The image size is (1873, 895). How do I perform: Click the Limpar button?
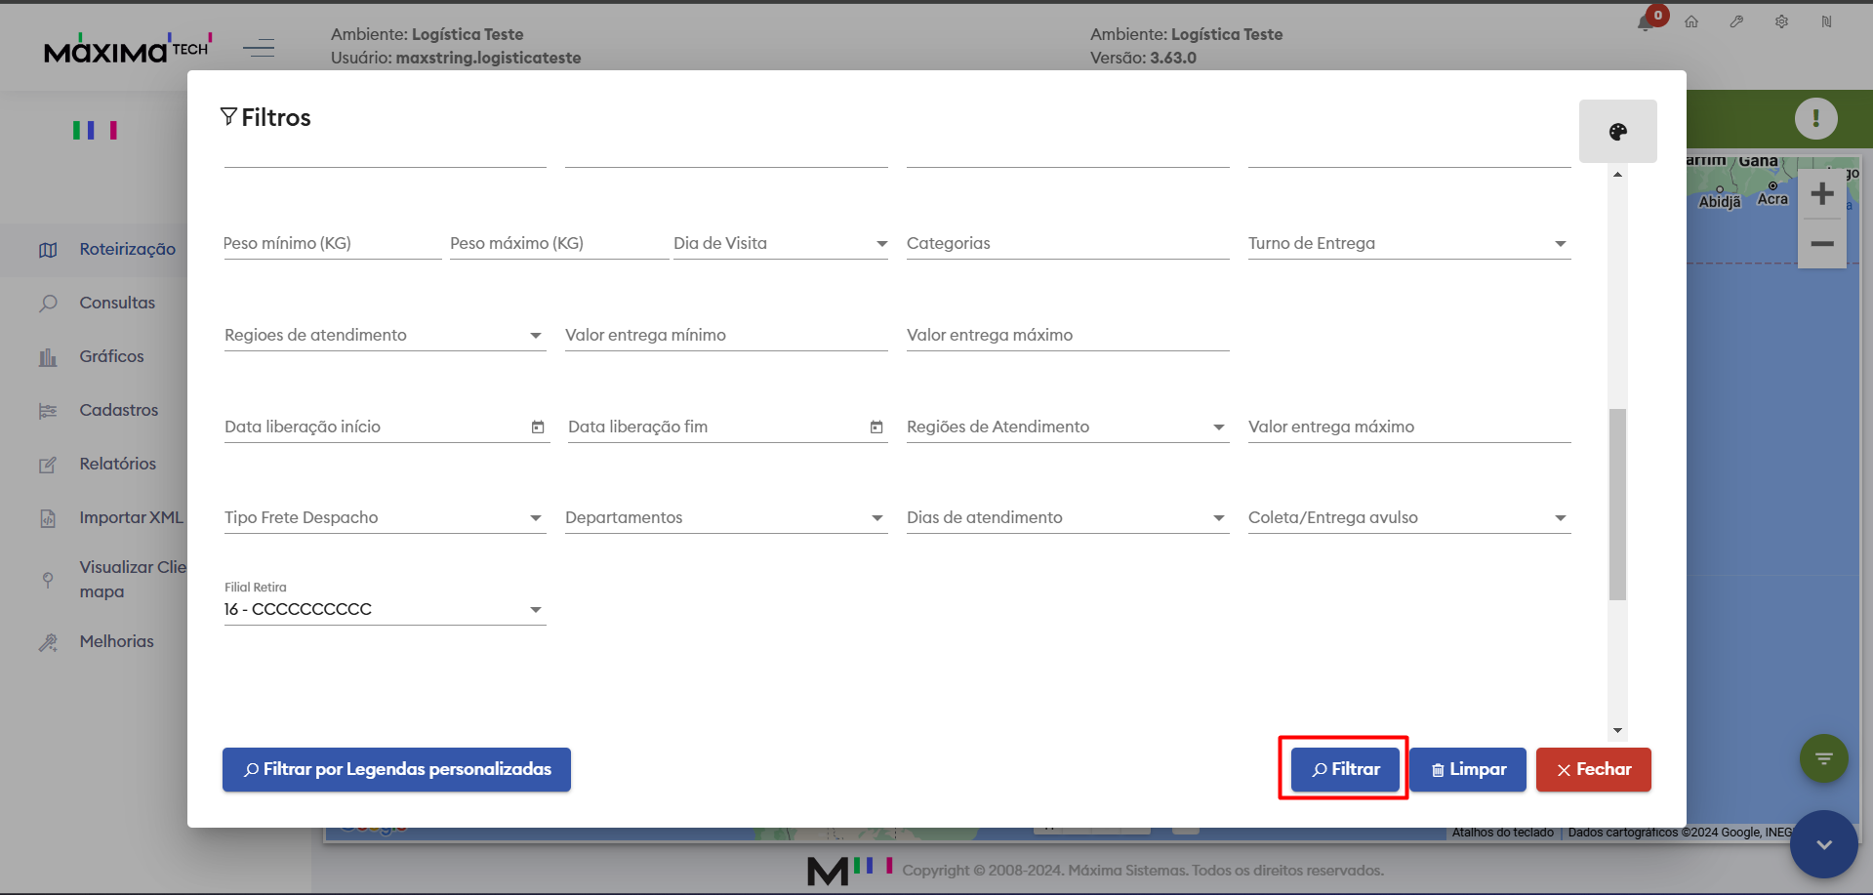1468,769
